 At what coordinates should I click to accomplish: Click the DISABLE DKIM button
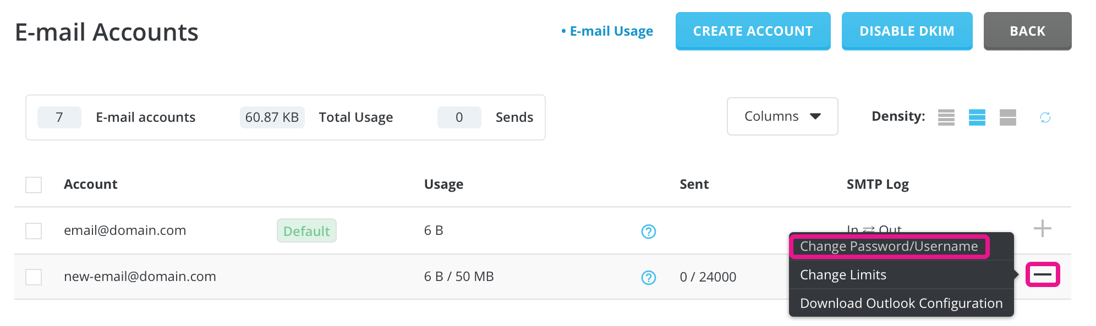(907, 31)
